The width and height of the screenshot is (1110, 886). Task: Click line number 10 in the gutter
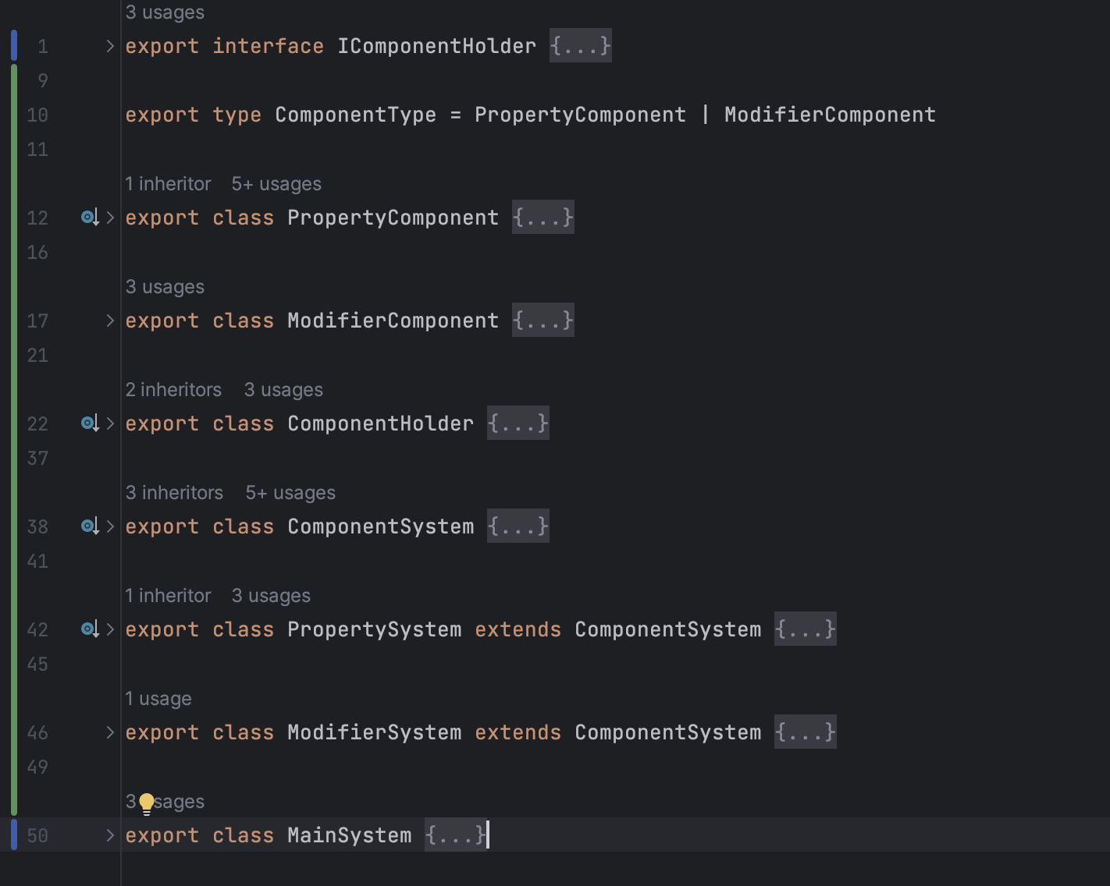click(37, 115)
